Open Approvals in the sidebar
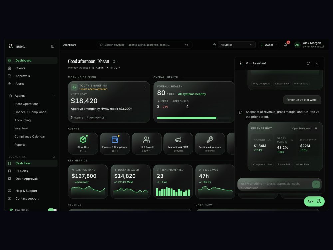 click(x=32, y=76)
